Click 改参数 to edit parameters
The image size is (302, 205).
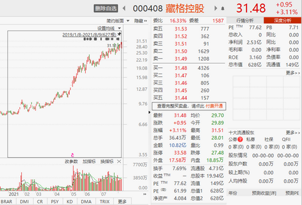(x=71, y=162)
